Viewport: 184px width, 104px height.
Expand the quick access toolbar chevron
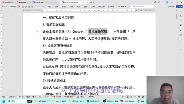pyautogui.click(x=43, y=7)
